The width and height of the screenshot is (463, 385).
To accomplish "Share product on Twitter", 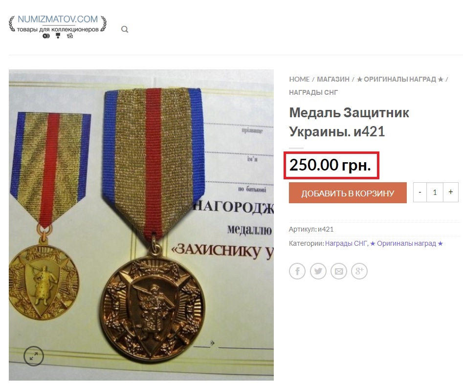I will (318, 271).
